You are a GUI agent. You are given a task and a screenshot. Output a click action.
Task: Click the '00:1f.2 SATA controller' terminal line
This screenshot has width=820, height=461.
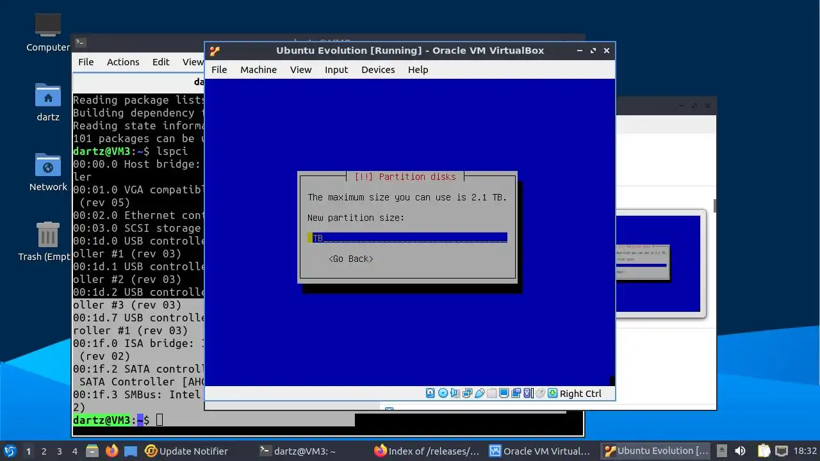tap(138, 369)
